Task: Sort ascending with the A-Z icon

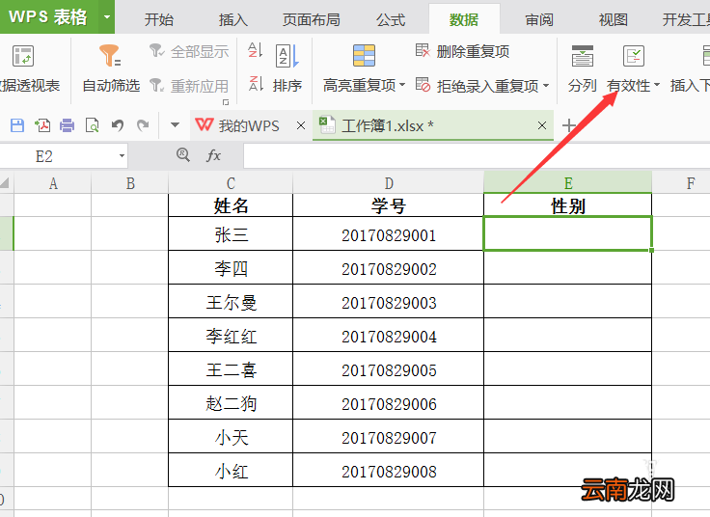Action: tap(256, 50)
